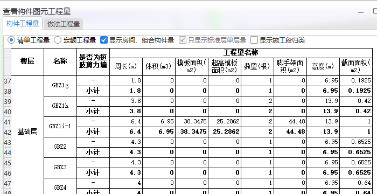
Task: Click the 1.8 perimeter cell in row 37
Action: 126,81
